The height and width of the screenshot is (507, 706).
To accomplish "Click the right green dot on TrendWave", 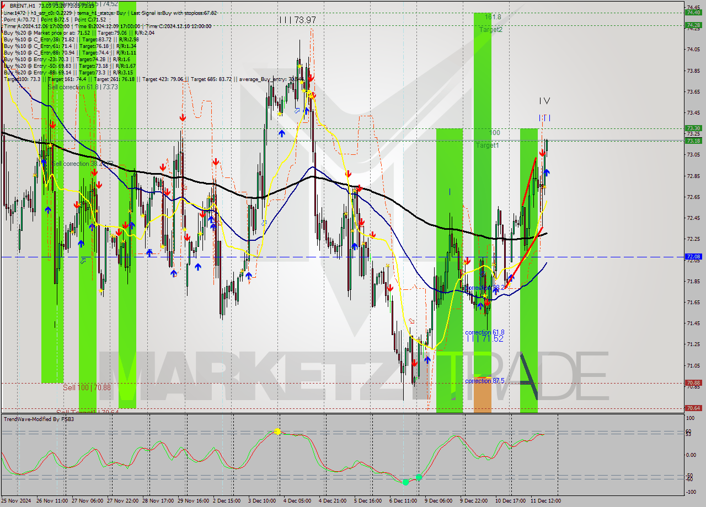I will click(x=419, y=477).
